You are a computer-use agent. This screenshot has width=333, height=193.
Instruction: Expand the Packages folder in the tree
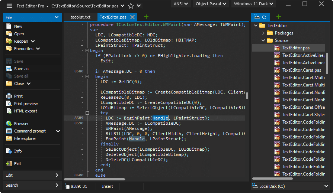coord(263,33)
